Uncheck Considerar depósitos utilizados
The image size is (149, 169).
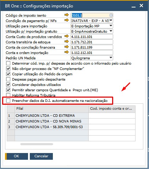coord(8,84)
